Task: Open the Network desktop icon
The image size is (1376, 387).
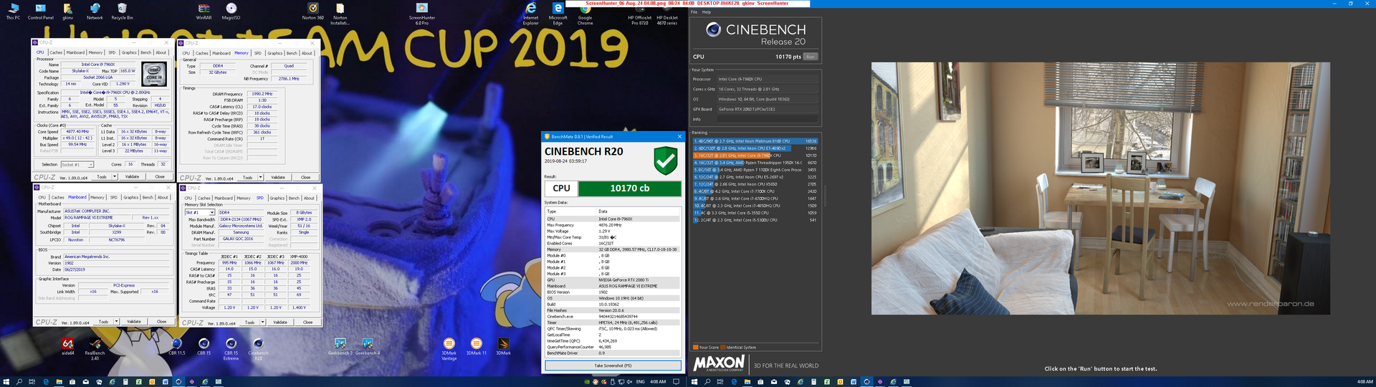Action: tap(95, 11)
